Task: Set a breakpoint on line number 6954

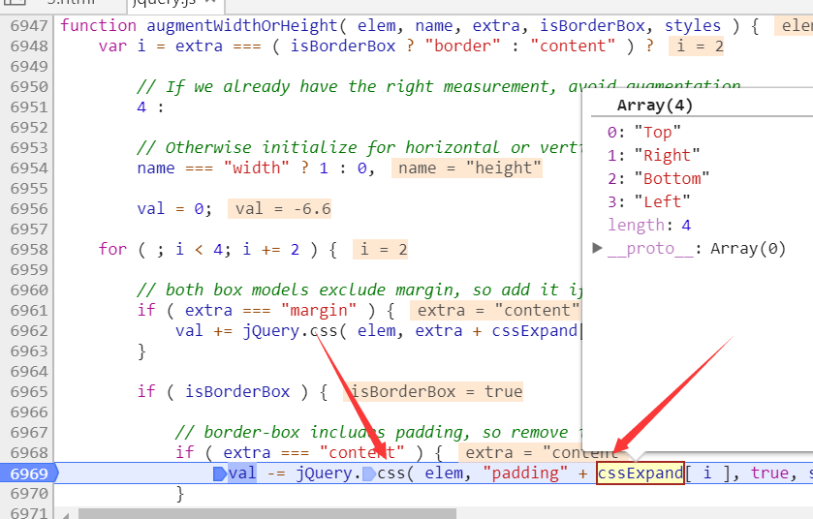Action: click(x=29, y=168)
